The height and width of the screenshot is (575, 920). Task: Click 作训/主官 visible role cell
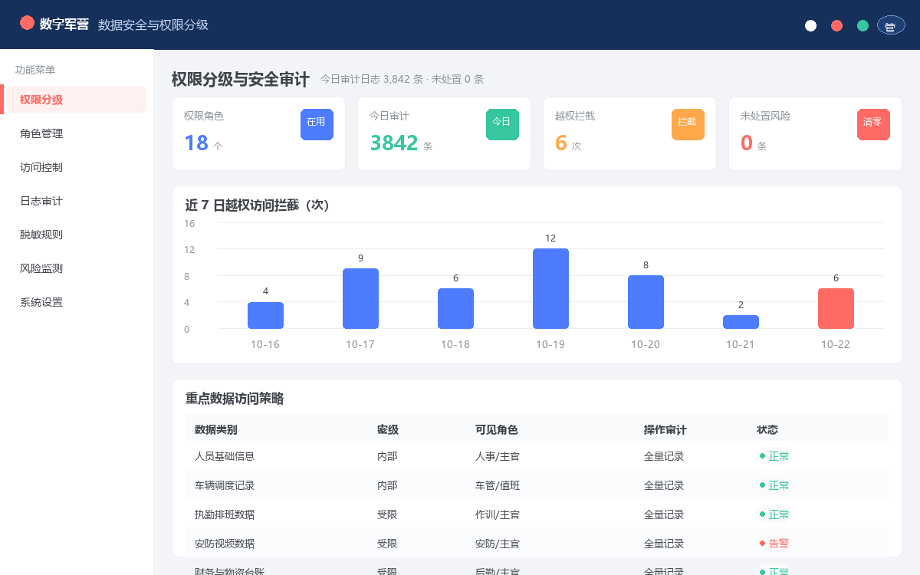(x=498, y=514)
